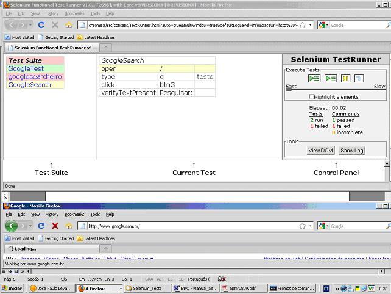Image resolution: width=391 pixels, height=294 pixels.
Task: Open the History menu in the TestRunner window
Action: click(52, 13)
